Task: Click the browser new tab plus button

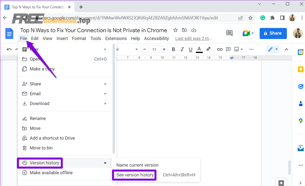Action: [x=81, y=7]
